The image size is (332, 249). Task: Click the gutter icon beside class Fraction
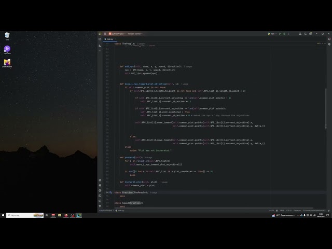pos(110,192)
